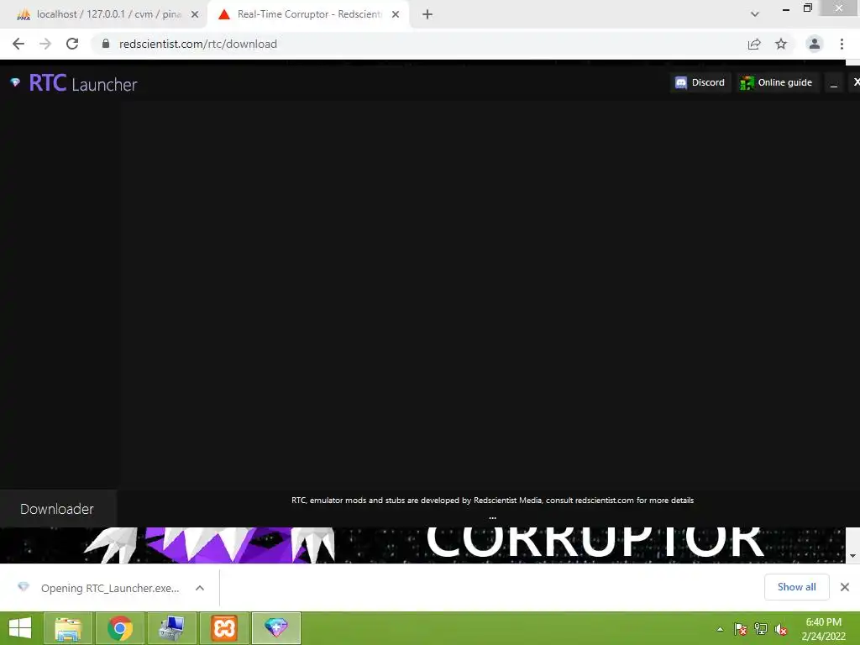Reload the redscientist.com page

click(72, 44)
